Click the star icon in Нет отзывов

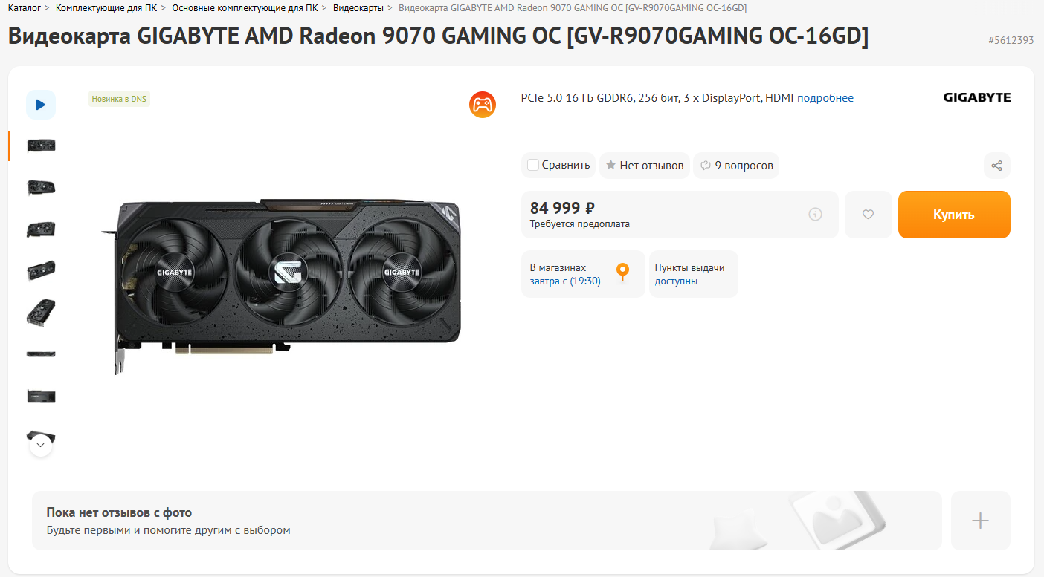pyautogui.click(x=610, y=165)
